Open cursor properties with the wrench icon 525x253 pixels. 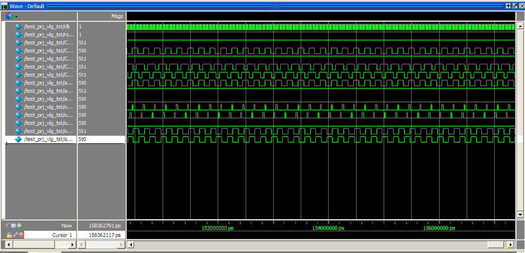[15, 235]
